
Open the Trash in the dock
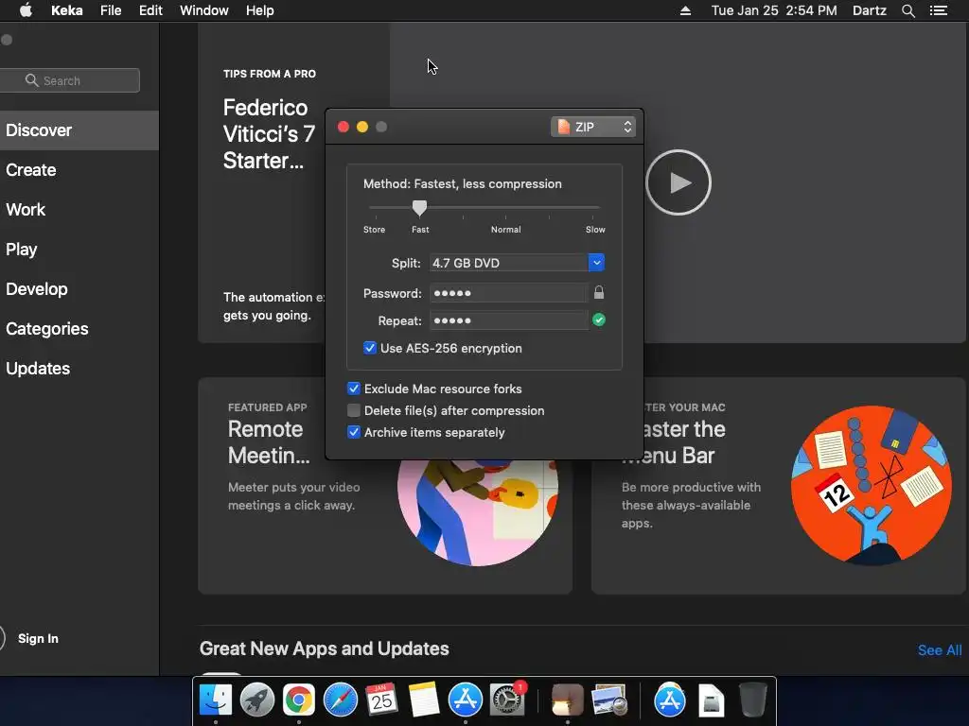[x=752, y=700]
